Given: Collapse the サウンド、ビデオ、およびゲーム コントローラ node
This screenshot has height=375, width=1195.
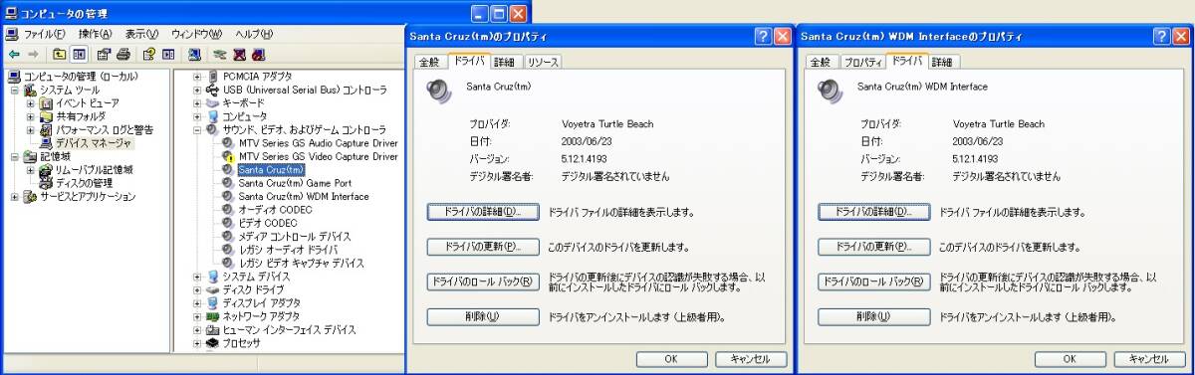Looking at the screenshot, I should pyautogui.click(x=197, y=130).
